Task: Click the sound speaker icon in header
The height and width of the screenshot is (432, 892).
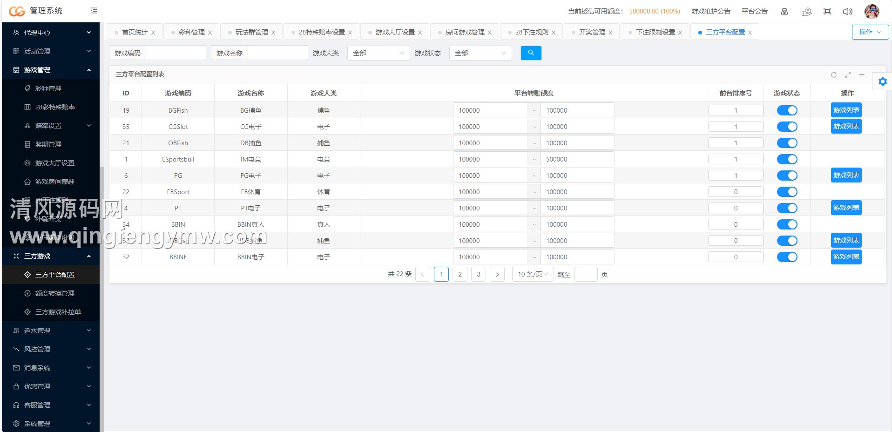Action: (x=847, y=12)
